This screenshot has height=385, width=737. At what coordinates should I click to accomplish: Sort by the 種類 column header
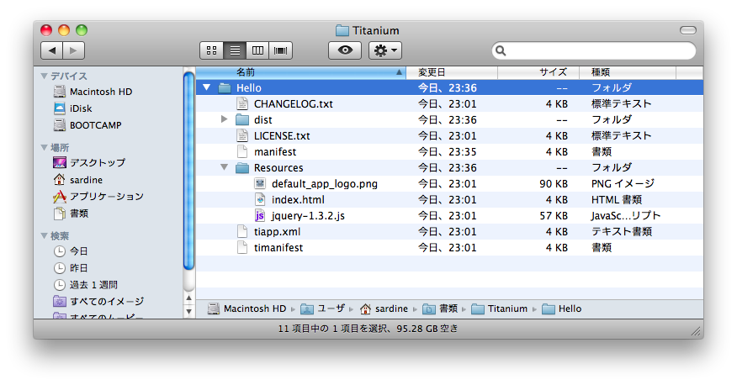click(628, 72)
